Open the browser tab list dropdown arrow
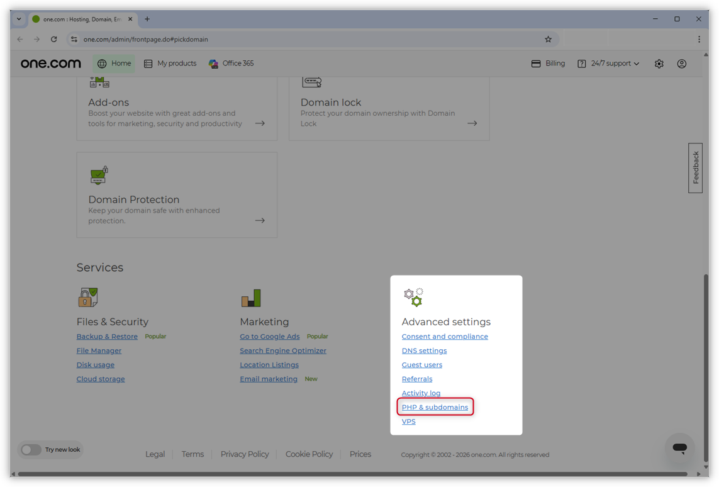This screenshot has width=719, height=487. [x=18, y=19]
